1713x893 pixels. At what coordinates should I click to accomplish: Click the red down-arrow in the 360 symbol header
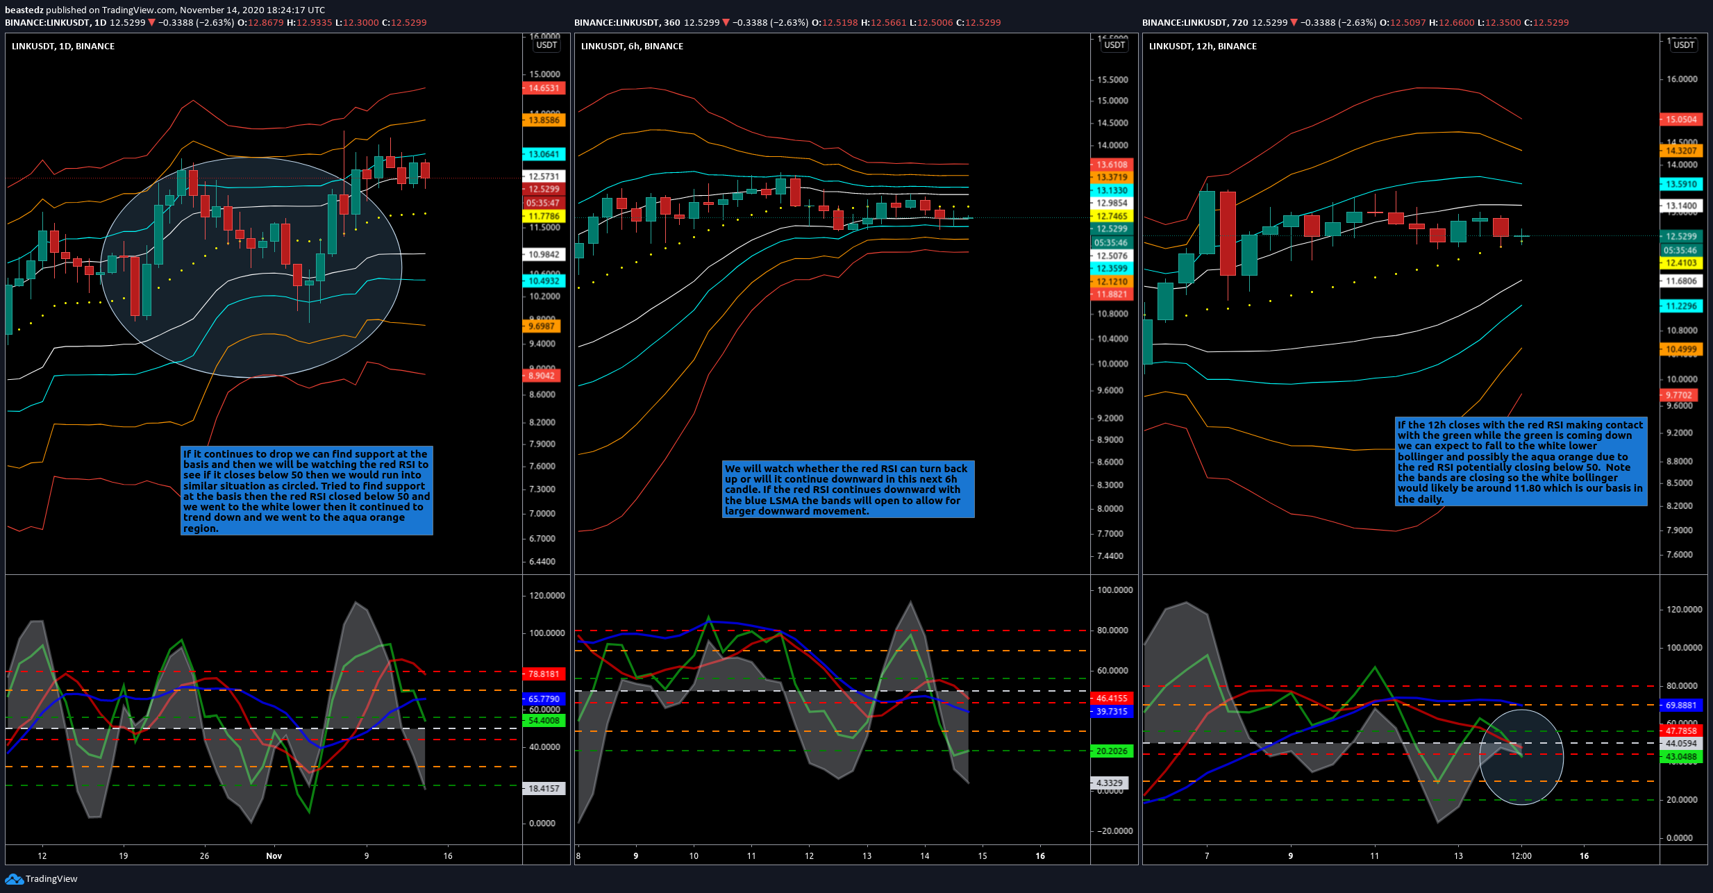pyautogui.click(x=726, y=23)
